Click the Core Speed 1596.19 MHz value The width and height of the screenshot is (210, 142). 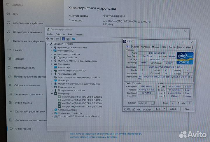[x=146, y=87]
